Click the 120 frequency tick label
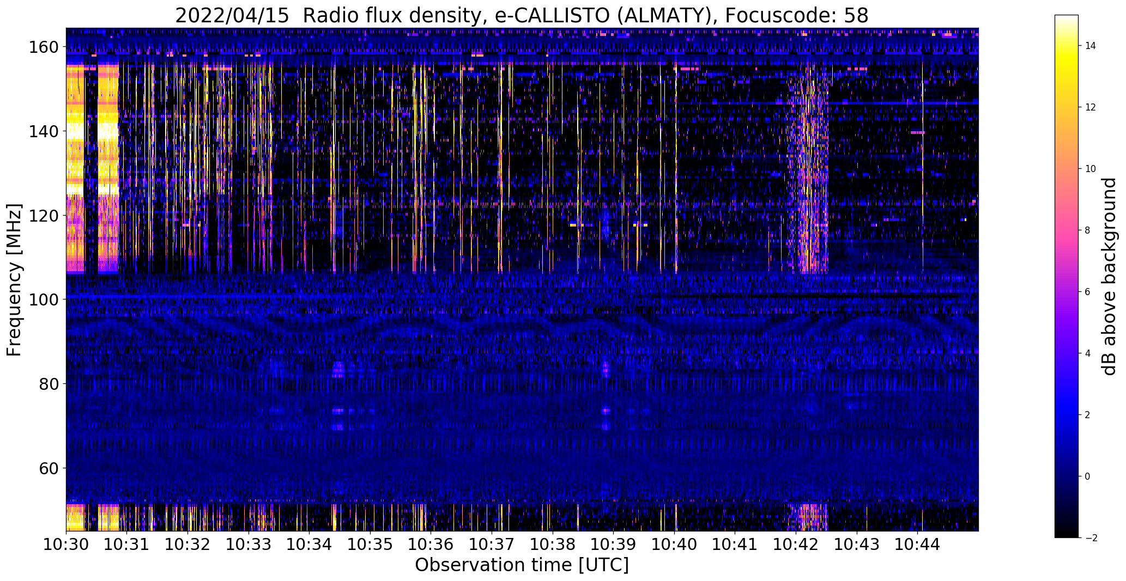 tap(44, 216)
